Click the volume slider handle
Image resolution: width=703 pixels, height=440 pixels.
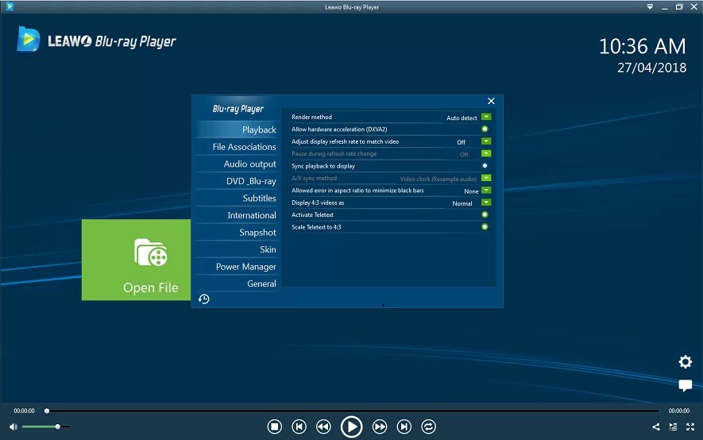[x=58, y=426]
